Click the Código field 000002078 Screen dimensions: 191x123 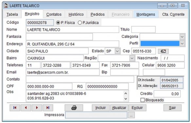(x=40, y=23)
